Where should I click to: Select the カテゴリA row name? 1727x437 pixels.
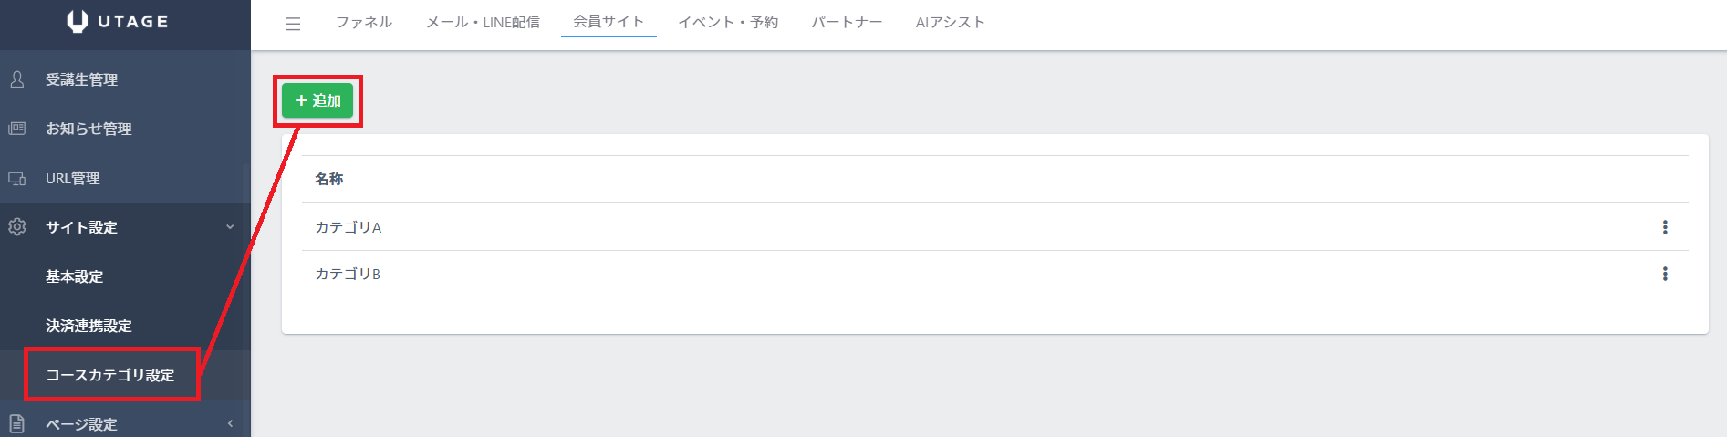pyautogui.click(x=349, y=227)
